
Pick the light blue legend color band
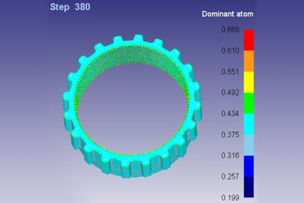[248, 145]
